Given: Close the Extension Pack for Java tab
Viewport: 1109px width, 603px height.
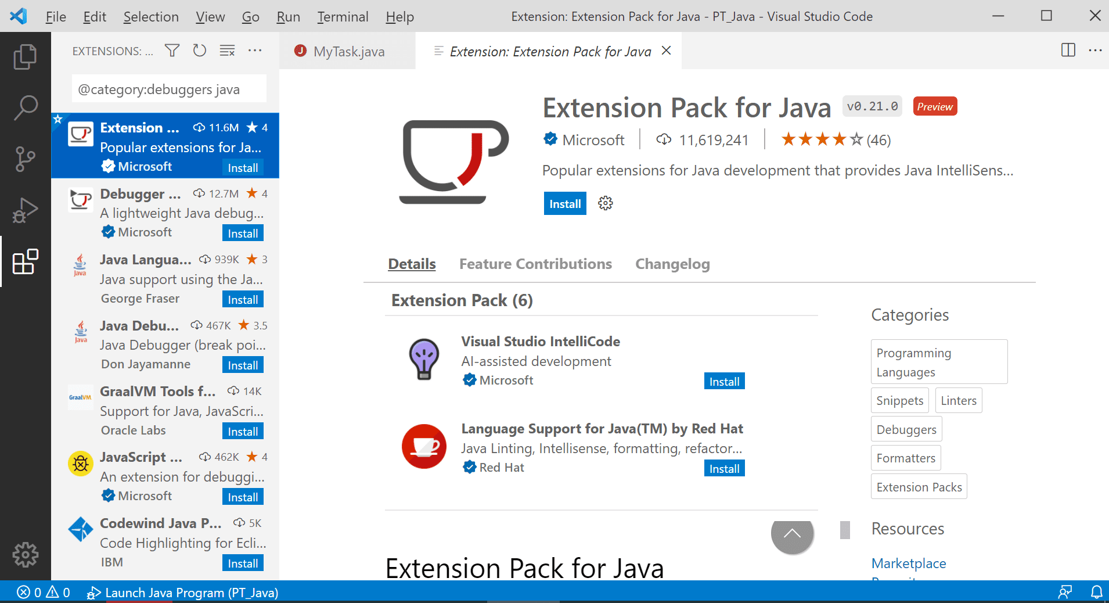Looking at the screenshot, I should coord(667,51).
